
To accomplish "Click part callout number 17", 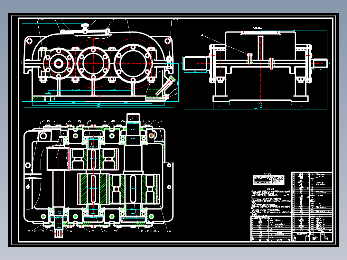I will coord(155,121).
